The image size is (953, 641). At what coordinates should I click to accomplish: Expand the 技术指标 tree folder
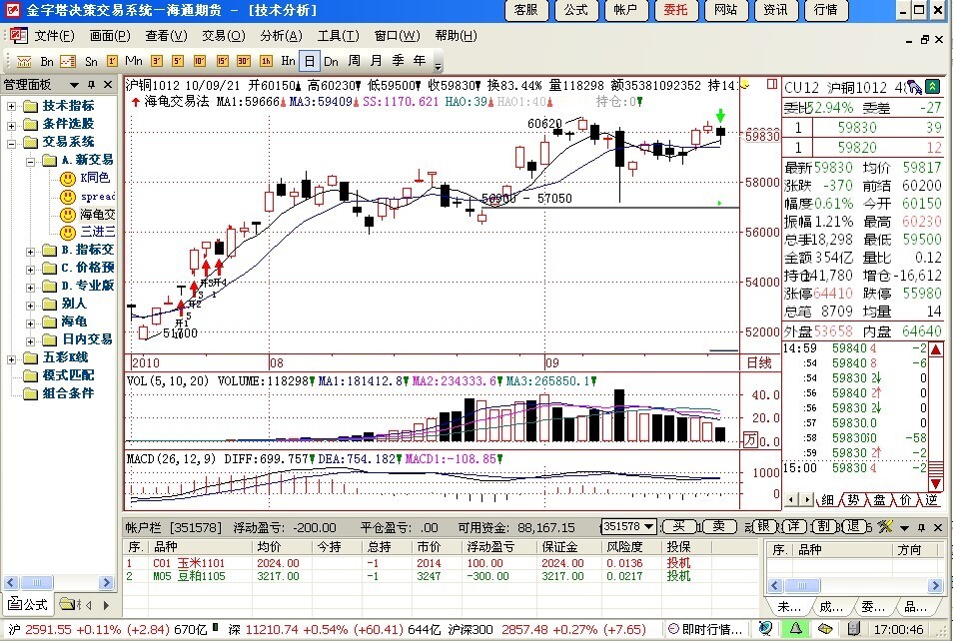(x=12, y=106)
